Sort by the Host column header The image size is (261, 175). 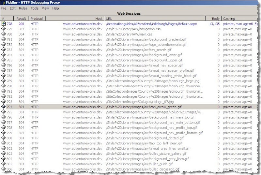click(x=75, y=19)
